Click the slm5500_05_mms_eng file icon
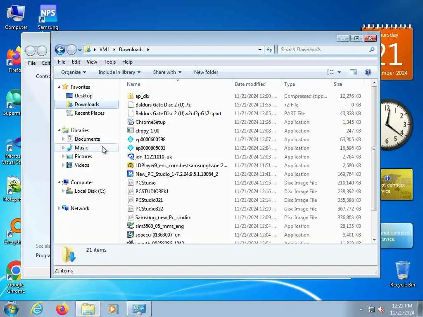 click(130, 226)
